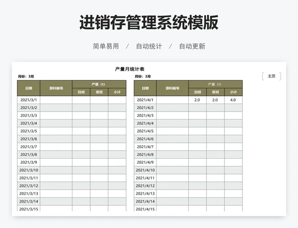Select left table cell 2021/3/7
The width and height of the screenshot is (298, 228).
point(29,147)
